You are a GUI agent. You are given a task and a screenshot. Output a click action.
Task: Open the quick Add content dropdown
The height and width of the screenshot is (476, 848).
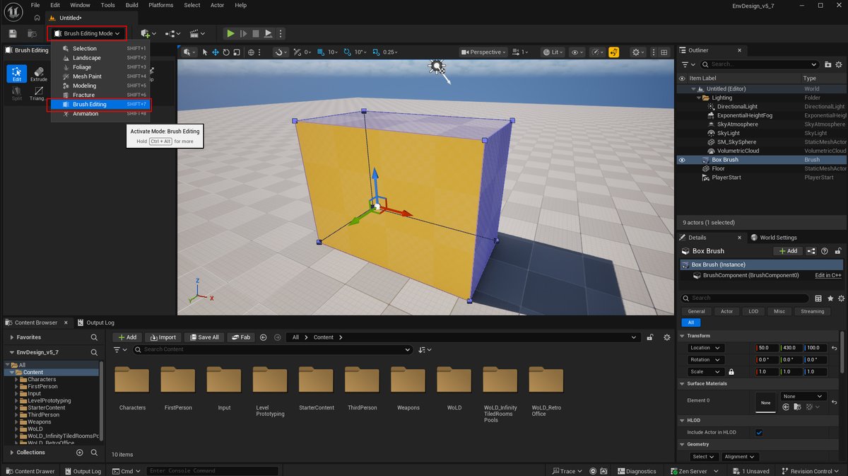(x=148, y=33)
